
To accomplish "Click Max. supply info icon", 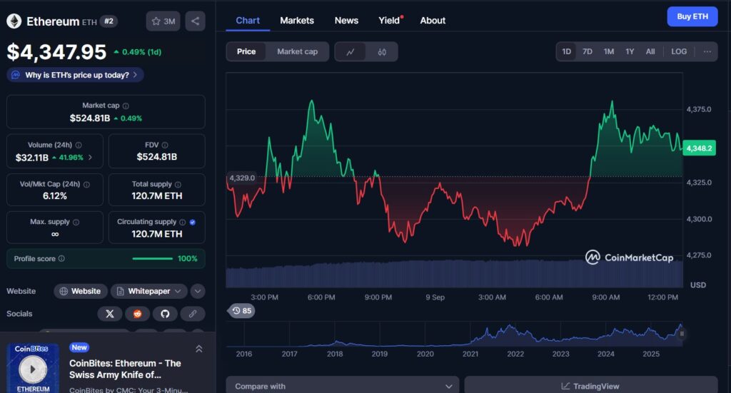I will [76, 222].
